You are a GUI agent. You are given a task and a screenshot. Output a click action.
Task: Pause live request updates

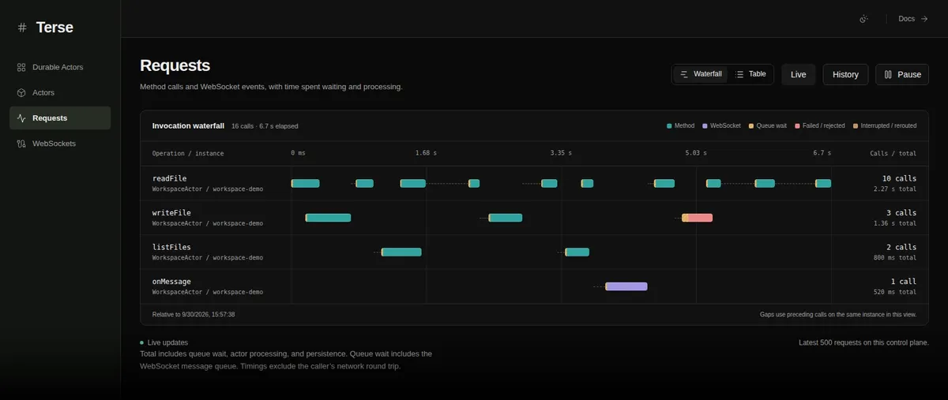[902, 74]
